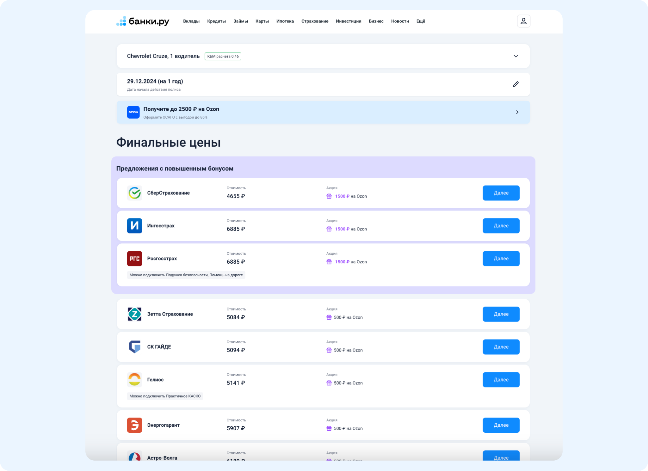Screen dimensions: 648x471
Task: Open the Ипотека menu
Action: pyautogui.click(x=285, y=21)
